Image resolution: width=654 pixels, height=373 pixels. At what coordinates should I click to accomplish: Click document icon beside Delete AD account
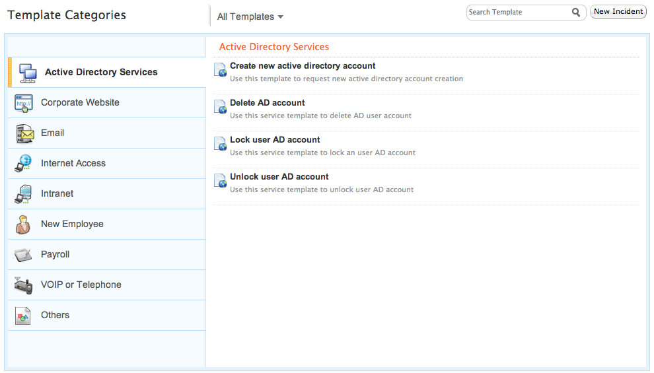tap(220, 107)
